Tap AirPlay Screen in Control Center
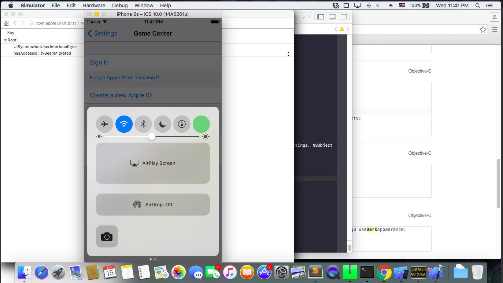The width and height of the screenshot is (503, 283). [153, 163]
